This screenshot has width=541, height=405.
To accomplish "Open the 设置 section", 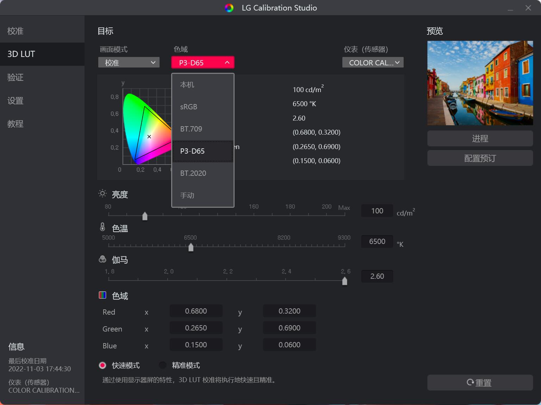I will point(15,101).
